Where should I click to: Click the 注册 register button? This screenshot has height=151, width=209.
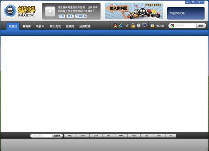(x=62, y=16)
